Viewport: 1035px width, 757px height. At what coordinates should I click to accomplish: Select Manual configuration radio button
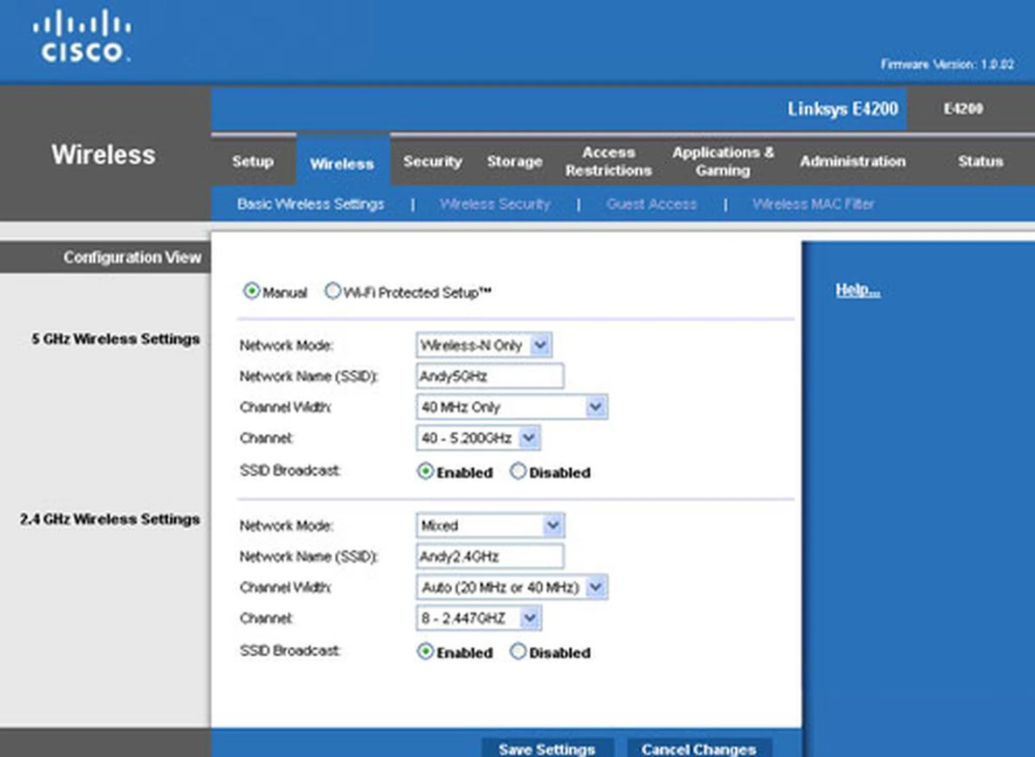pyautogui.click(x=251, y=291)
